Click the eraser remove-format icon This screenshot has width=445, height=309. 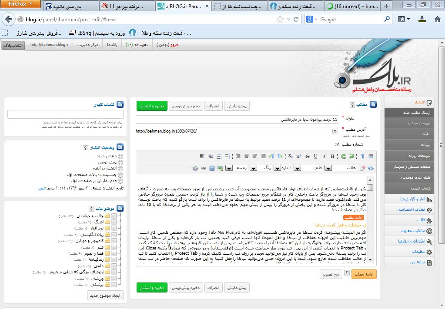pos(362,168)
